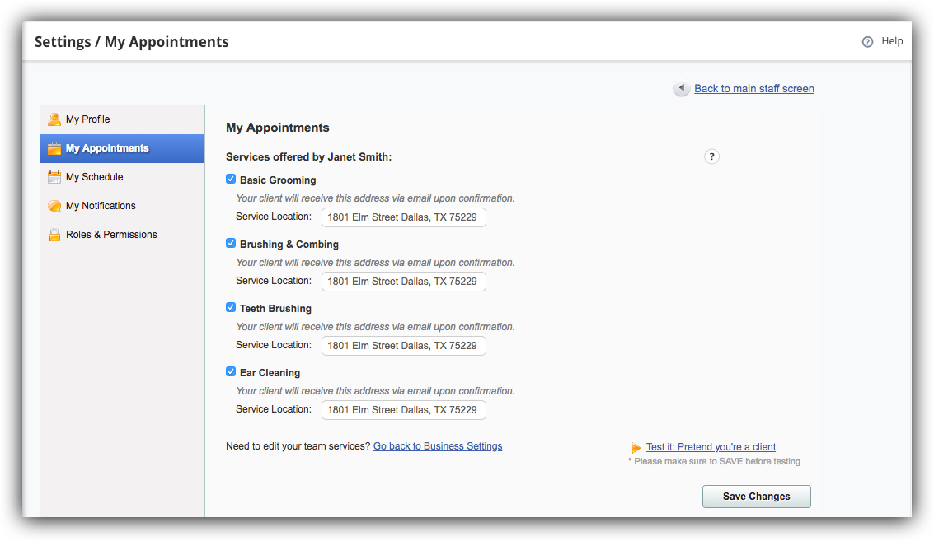Click the orange arrow beside Test it link
The image size is (934, 541).
click(x=636, y=448)
